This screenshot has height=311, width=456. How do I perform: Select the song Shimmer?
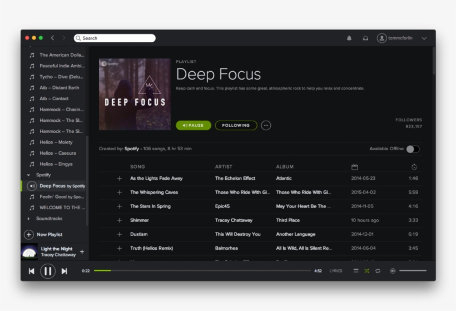pyautogui.click(x=139, y=220)
